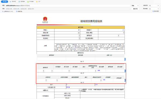Open the calendar icon in 报销日期 field
161x99 pixels.
[79, 33]
